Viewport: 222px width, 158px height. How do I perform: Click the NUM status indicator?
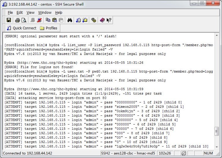click(x=208, y=153)
